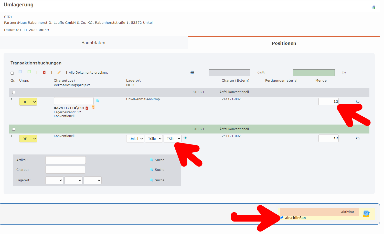Select the 'abschließen' radio button
Viewport: 384px width, 234px height.
(282, 218)
